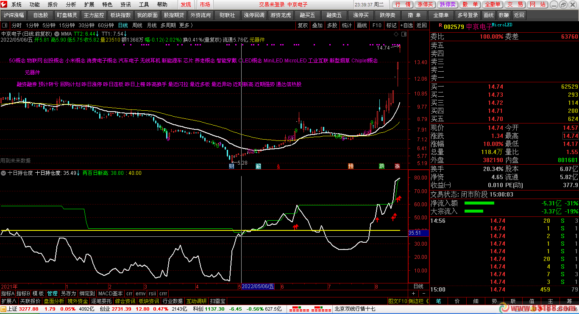This screenshot has width=579, height=314.
Task: Select the 30分钟 period
Action: [x=86, y=25]
